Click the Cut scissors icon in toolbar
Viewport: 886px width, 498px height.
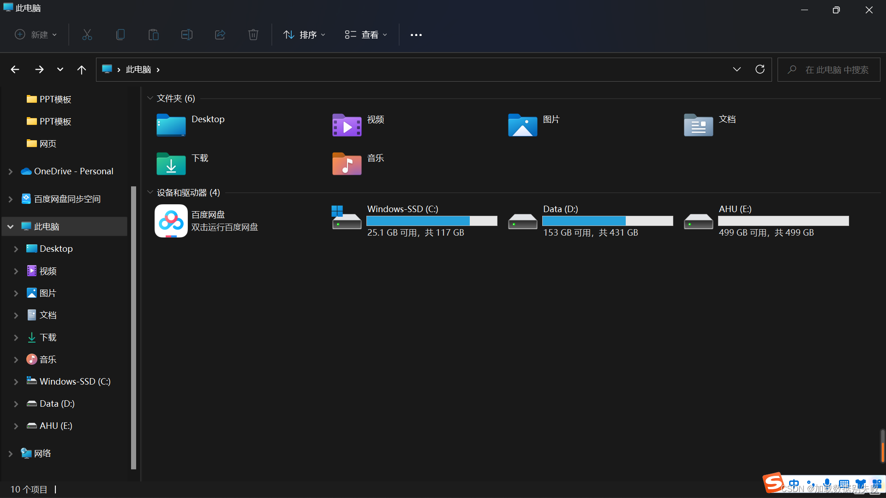87,35
